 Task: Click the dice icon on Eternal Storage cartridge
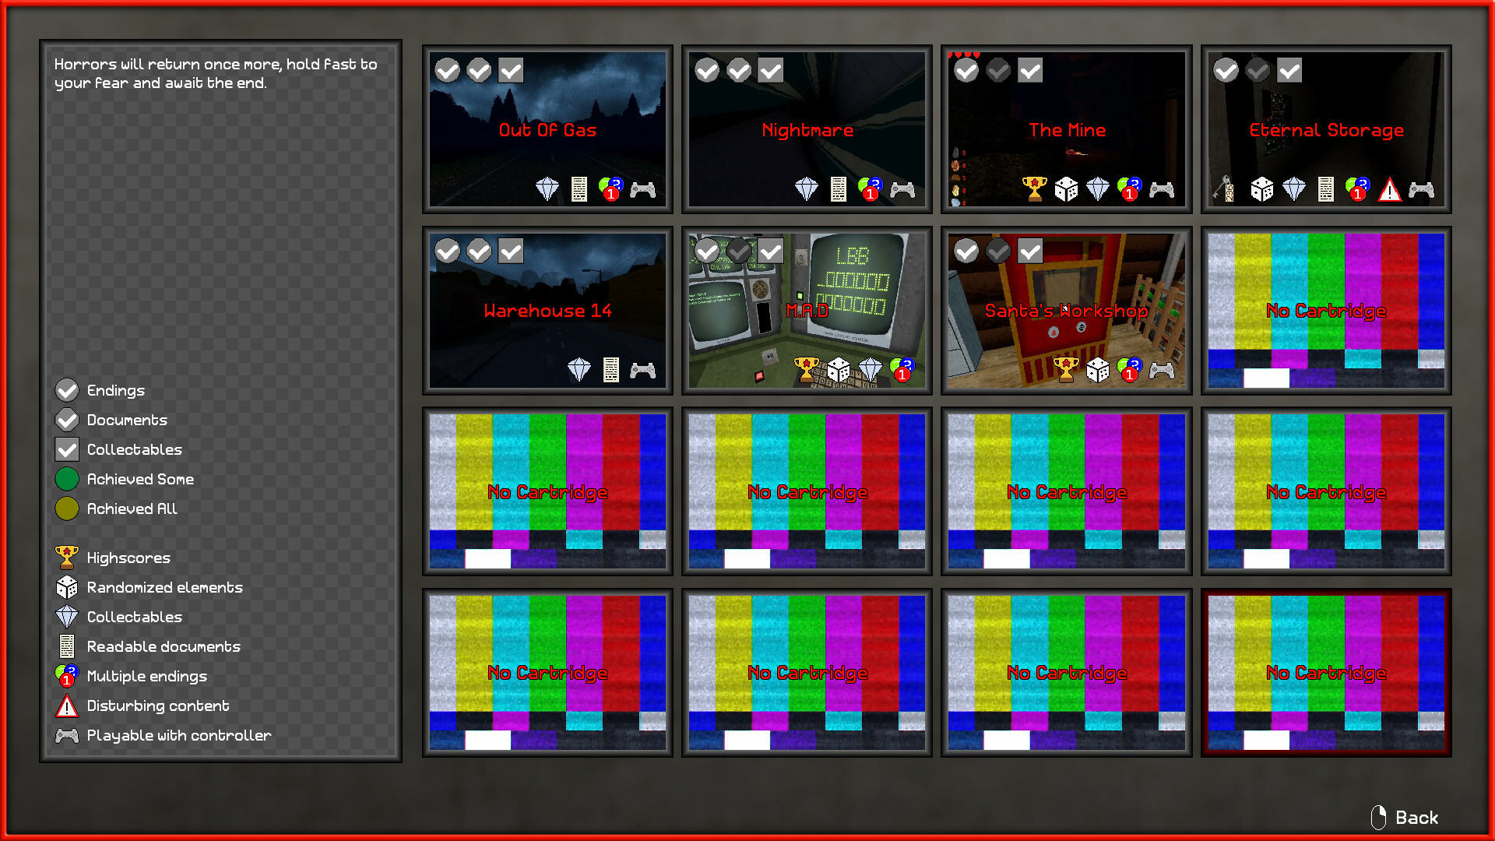1261,188
